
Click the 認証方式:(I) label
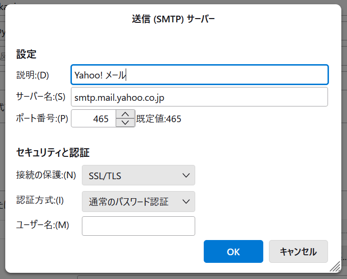click(40, 201)
